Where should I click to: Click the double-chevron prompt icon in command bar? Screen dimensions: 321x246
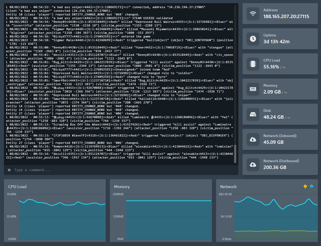(x=9, y=170)
